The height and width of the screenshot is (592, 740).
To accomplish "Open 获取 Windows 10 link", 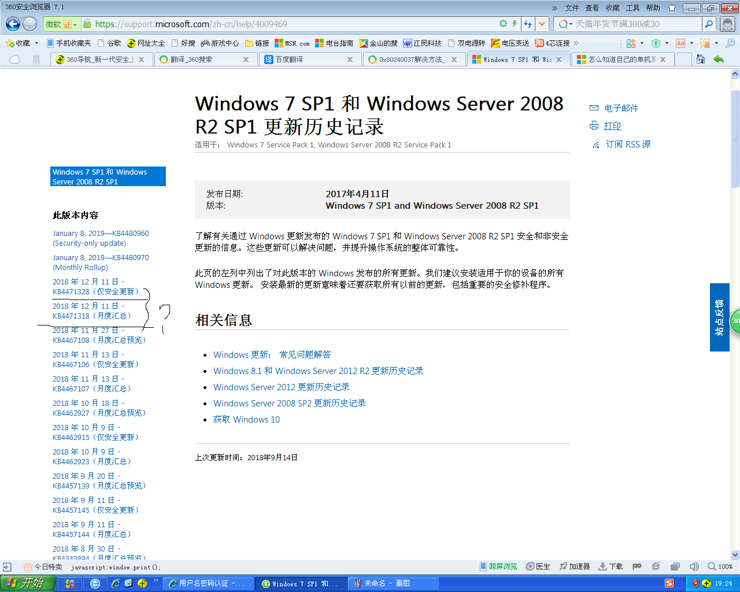I will pos(246,420).
